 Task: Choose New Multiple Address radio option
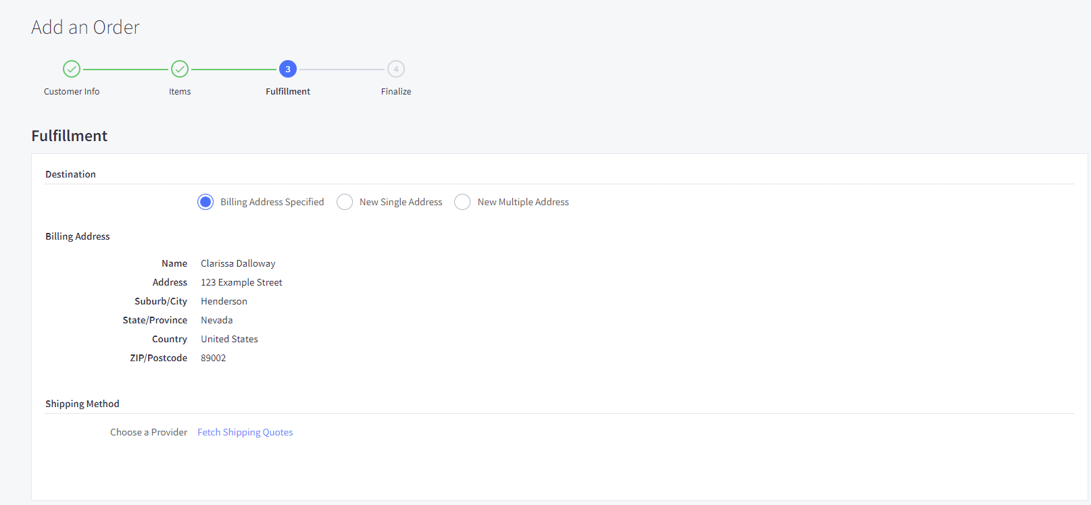pos(462,202)
